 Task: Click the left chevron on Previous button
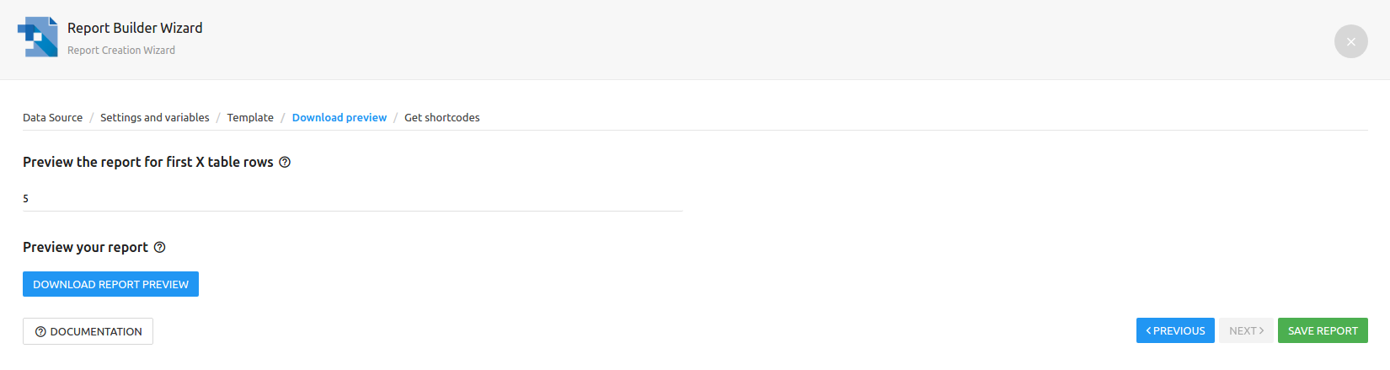(x=1148, y=330)
